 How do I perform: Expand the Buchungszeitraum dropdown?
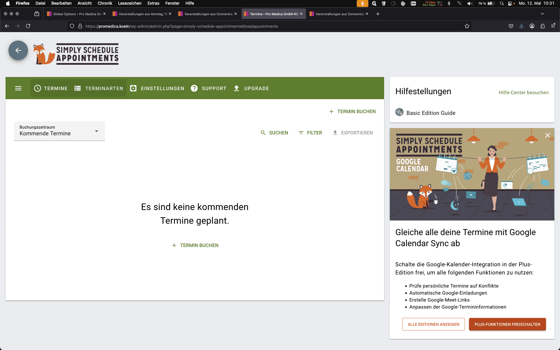[x=60, y=131]
